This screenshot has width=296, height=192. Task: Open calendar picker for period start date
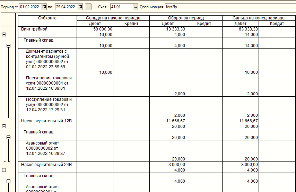pos(44,7)
